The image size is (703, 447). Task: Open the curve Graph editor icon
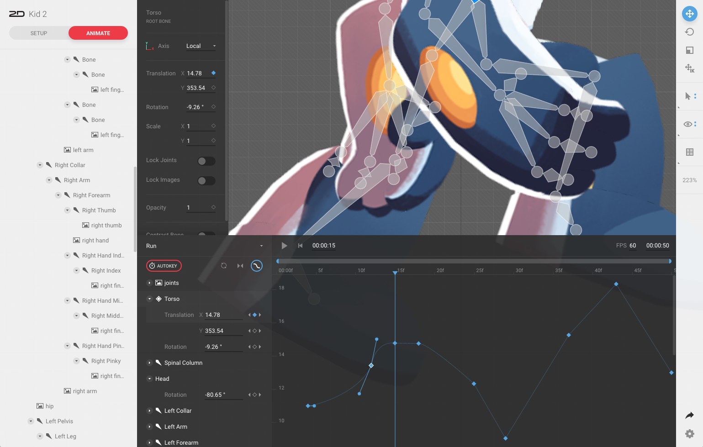256,266
